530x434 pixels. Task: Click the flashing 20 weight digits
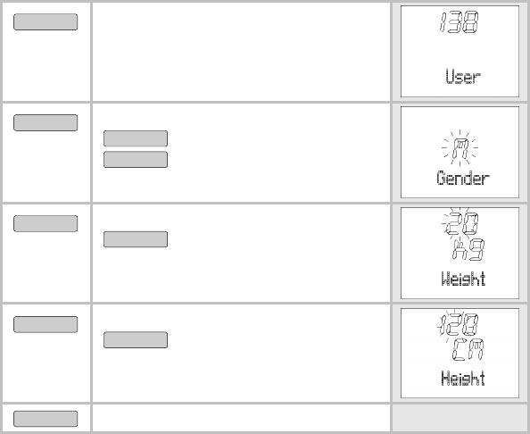click(460, 222)
